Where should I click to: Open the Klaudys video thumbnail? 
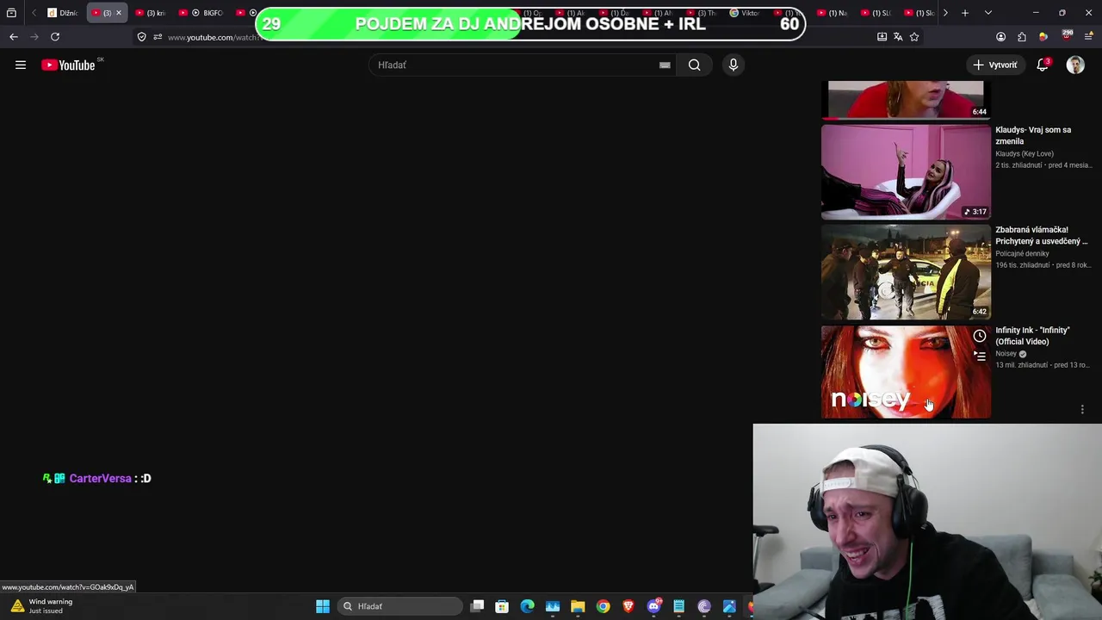coord(906,172)
